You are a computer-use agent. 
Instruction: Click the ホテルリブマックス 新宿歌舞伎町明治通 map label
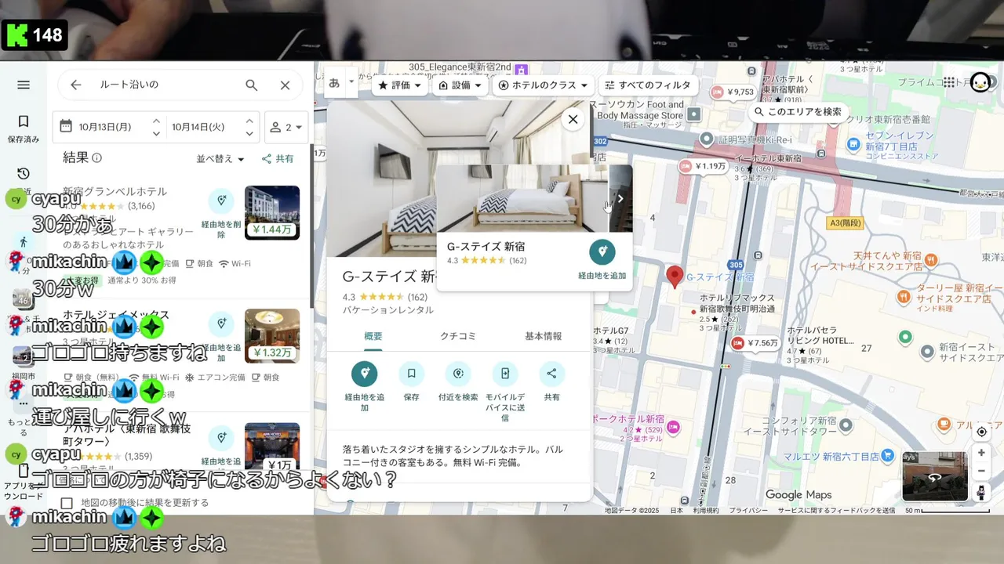pyautogui.click(x=737, y=303)
